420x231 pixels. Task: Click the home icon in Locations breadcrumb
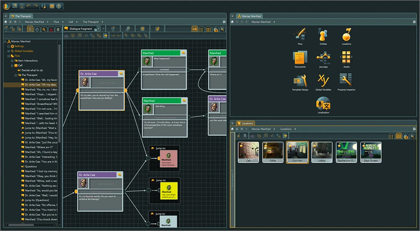[232, 129]
